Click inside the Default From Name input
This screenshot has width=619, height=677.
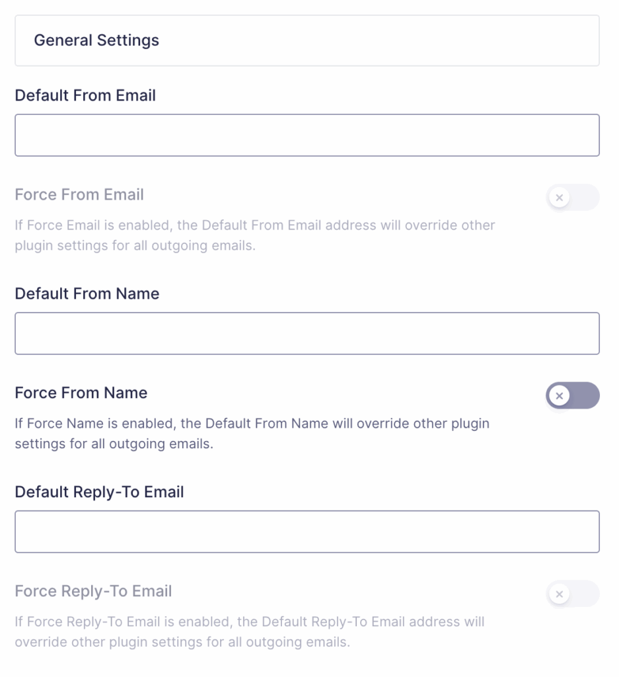pyautogui.click(x=307, y=333)
